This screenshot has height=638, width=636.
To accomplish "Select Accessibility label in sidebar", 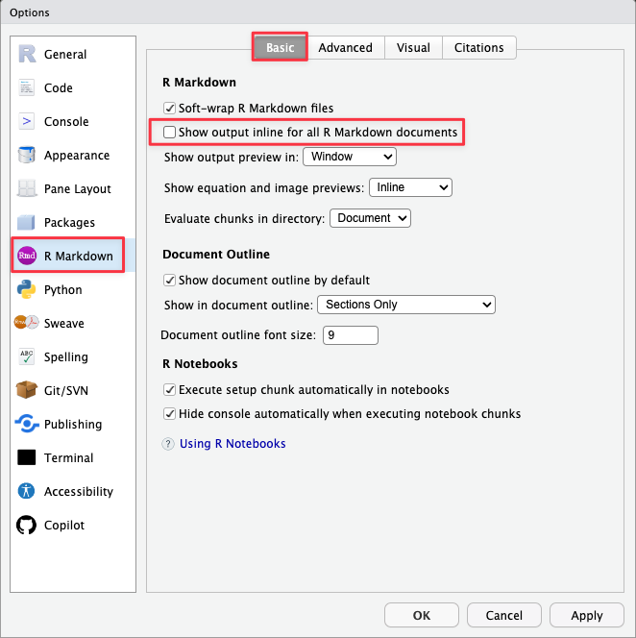I will (x=79, y=492).
